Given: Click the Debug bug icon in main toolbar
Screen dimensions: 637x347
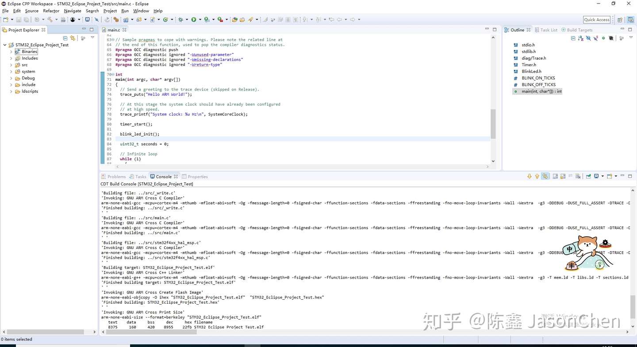Looking at the screenshot, I should click(180, 19).
